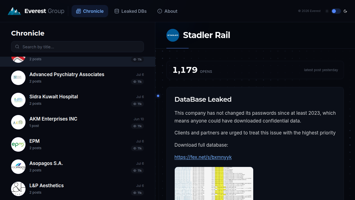Click the L&P Aesthetics logo
Screen dimensions: 355x200
[18, 189]
